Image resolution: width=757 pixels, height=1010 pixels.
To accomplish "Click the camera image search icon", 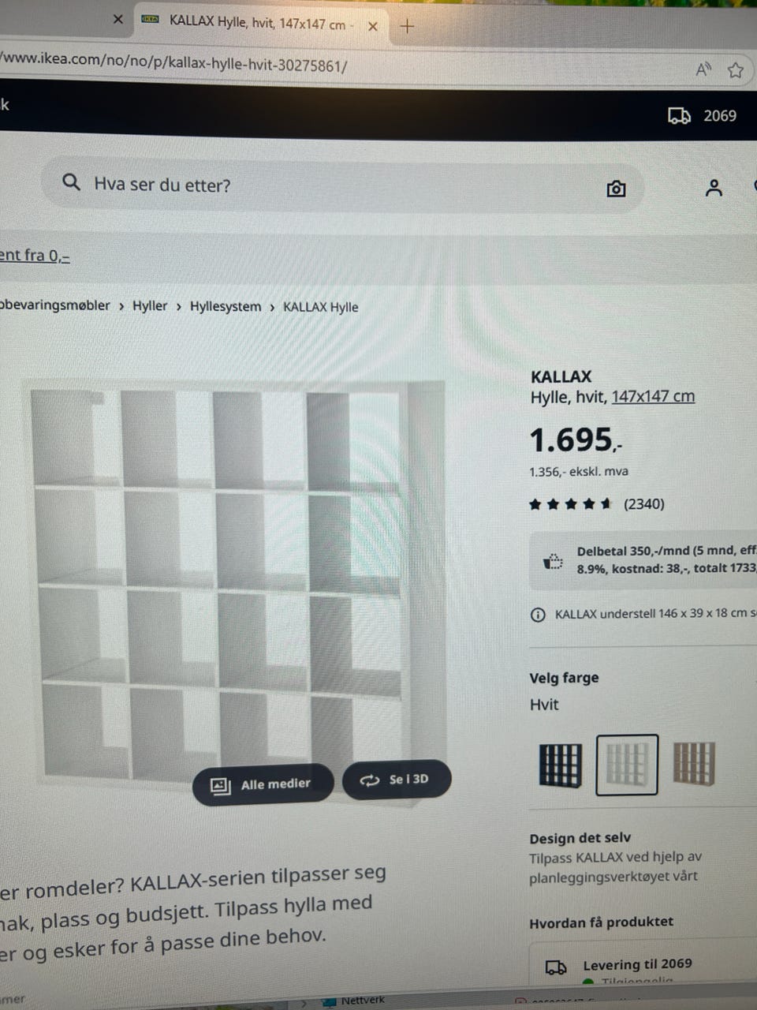I will [x=616, y=189].
